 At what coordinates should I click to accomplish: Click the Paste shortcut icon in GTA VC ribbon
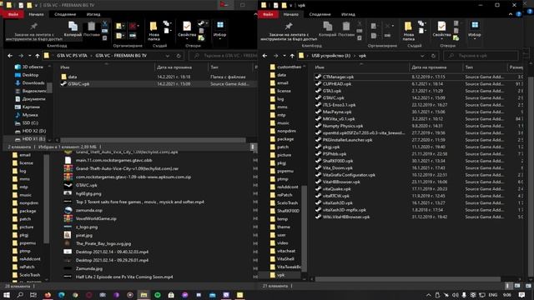pos(105,37)
